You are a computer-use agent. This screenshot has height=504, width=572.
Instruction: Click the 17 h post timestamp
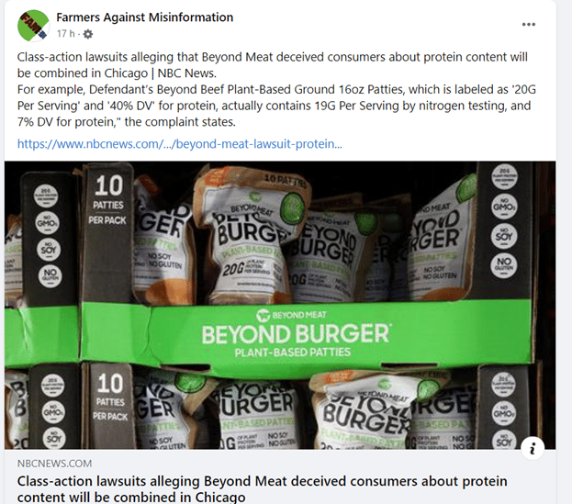[66, 34]
